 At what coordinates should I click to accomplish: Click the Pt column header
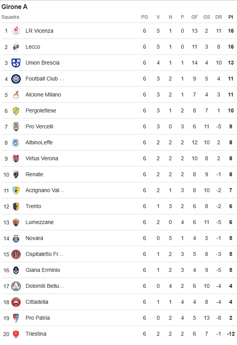pyautogui.click(x=231, y=17)
